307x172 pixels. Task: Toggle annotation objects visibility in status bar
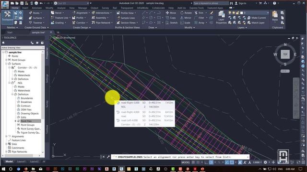click(x=240, y=162)
